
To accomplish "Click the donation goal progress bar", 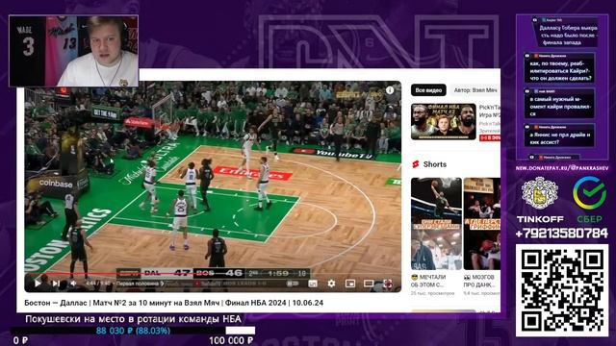I will tap(133, 331).
